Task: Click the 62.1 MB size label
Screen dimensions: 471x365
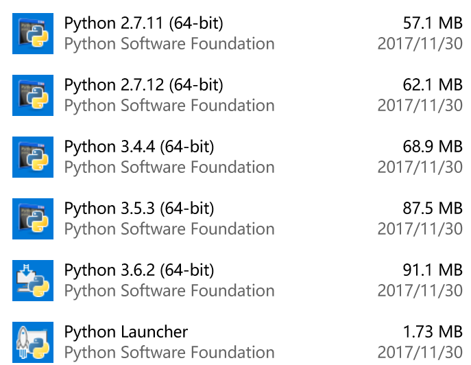Action: [433, 85]
